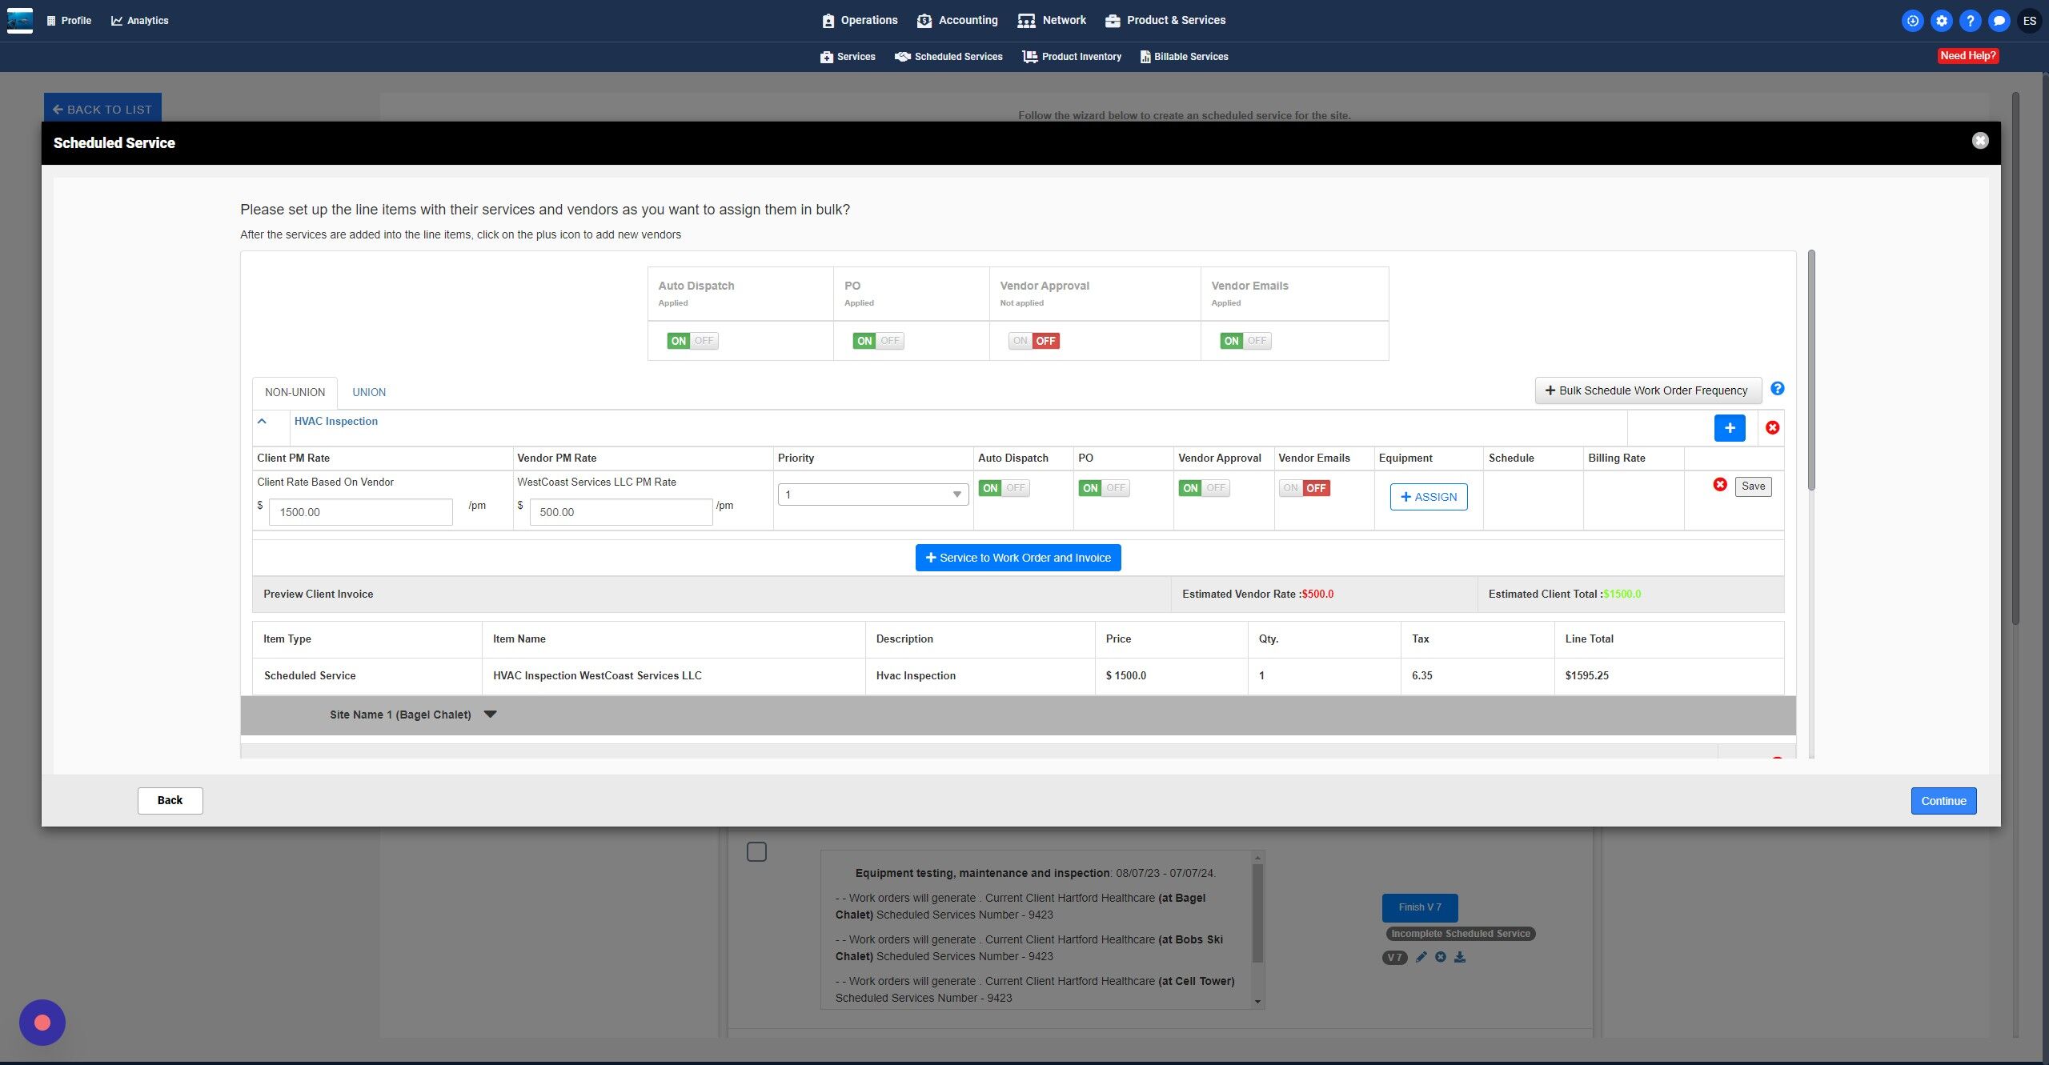The image size is (2049, 1065).
Task: Open the Priority dropdown
Action: point(872,494)
